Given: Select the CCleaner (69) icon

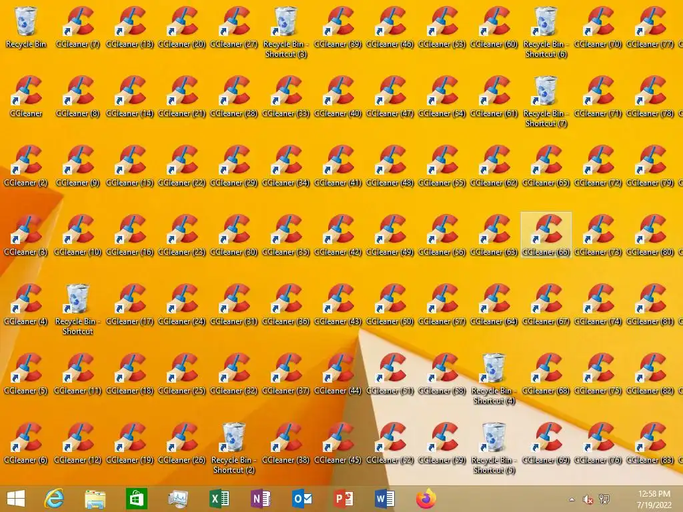Looking at the screenshot, I should pos(546,443).
